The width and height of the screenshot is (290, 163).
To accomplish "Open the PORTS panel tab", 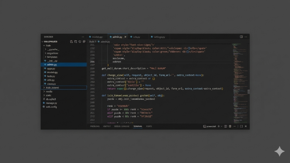I will coord(149,126).
